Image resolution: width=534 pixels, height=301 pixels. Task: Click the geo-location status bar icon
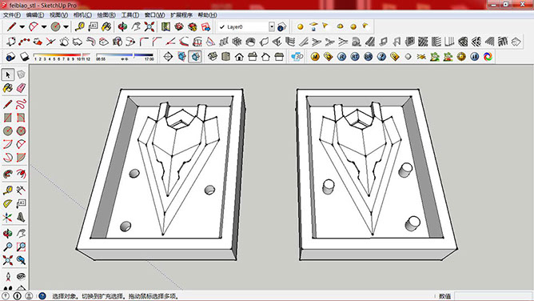coord(6,296)
